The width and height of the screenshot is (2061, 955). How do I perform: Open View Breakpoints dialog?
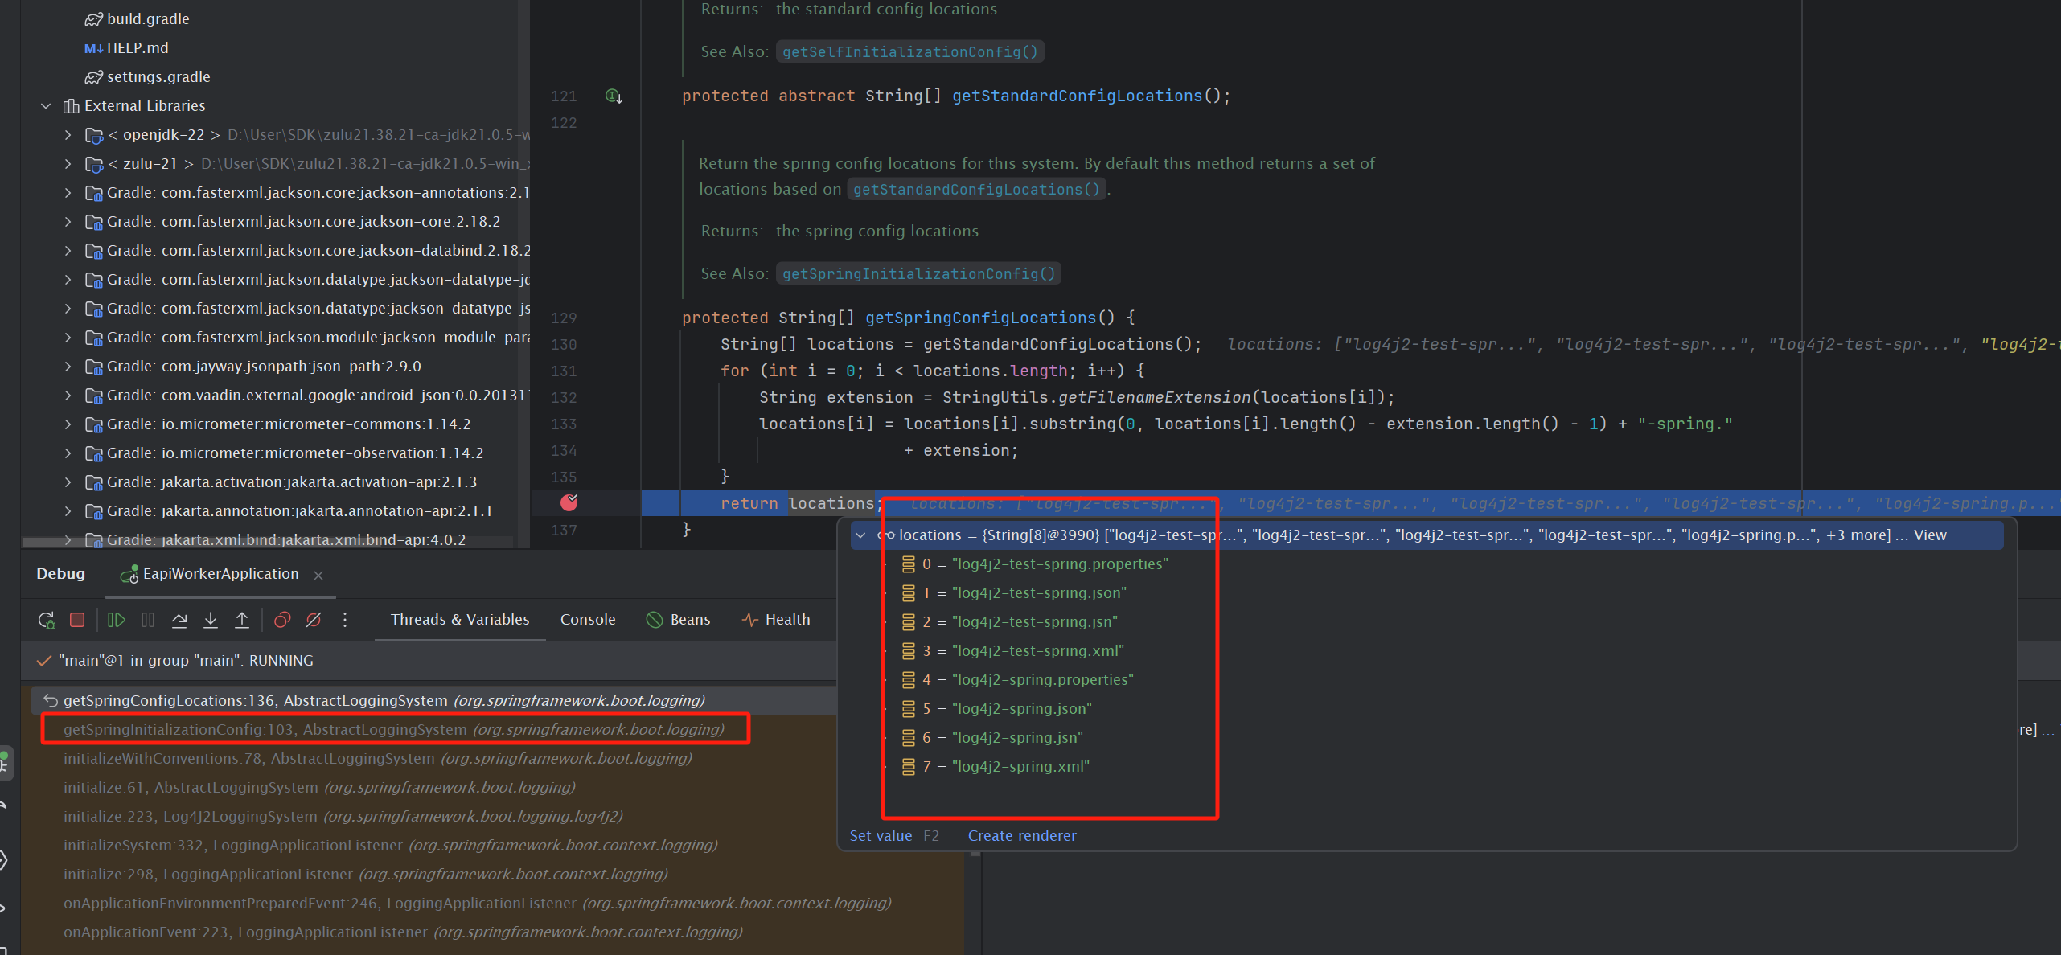tap(282, 620)
